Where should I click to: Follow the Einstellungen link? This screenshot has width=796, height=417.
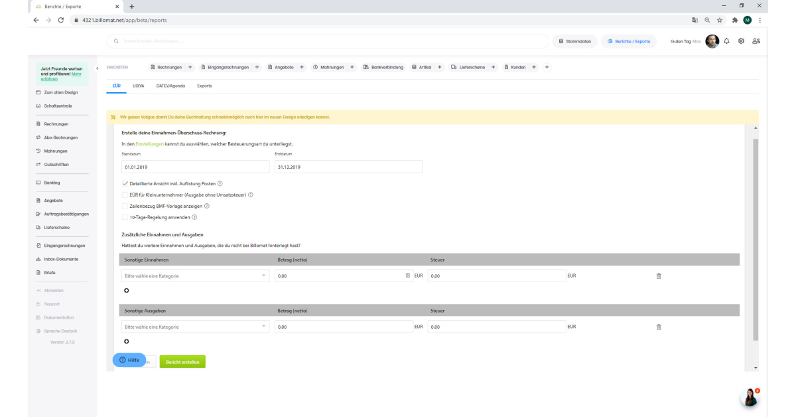[149, 143]
